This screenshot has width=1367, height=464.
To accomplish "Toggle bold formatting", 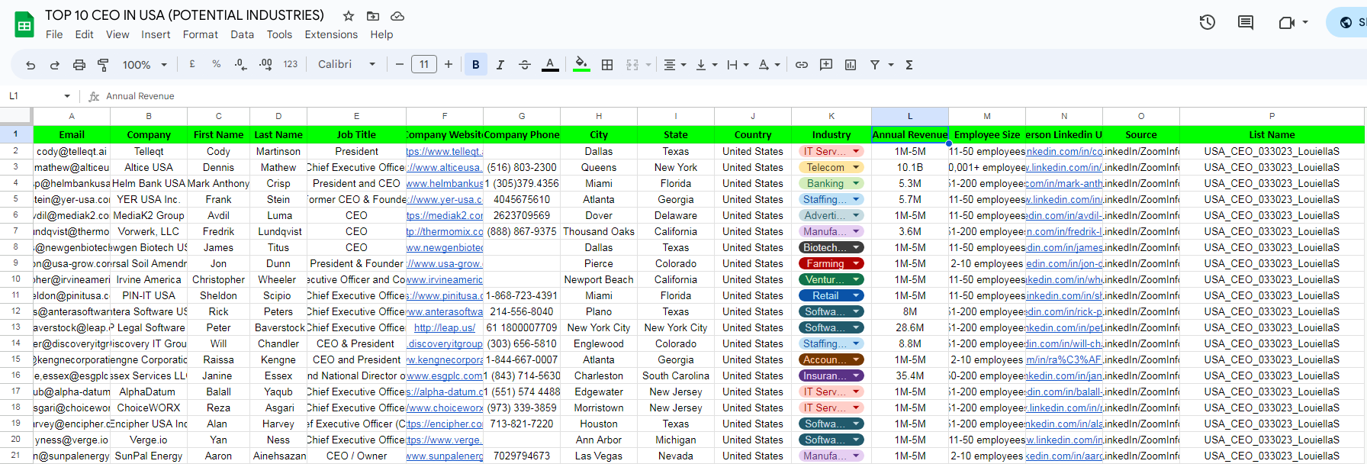I will (476, 65).
